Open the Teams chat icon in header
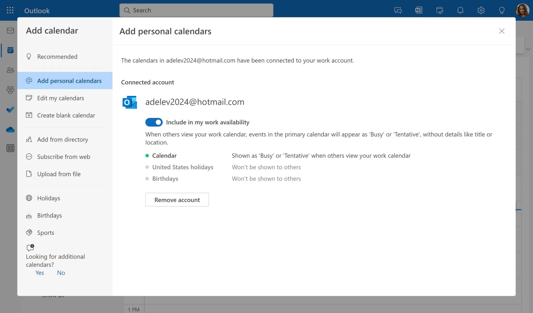The width and height of the screenshot is (533, 313). 398,10
